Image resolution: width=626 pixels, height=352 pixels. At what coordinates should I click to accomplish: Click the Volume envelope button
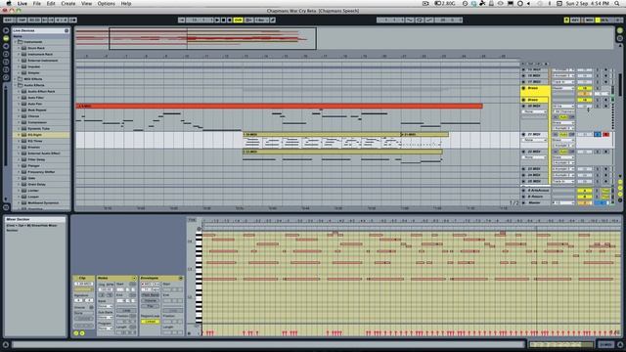[x=150, y=300]
